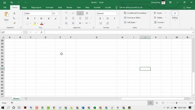Click into the formula bar input
The image size is (195, 110).
coord(118,32)
